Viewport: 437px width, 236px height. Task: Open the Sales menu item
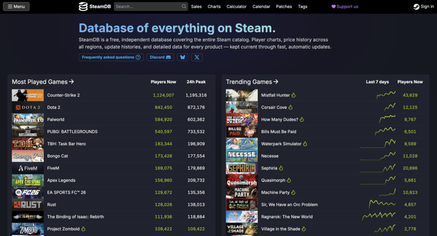click(x=196, y=6)
